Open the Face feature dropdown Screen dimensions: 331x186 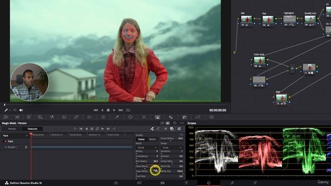click(x=15, y=135)
